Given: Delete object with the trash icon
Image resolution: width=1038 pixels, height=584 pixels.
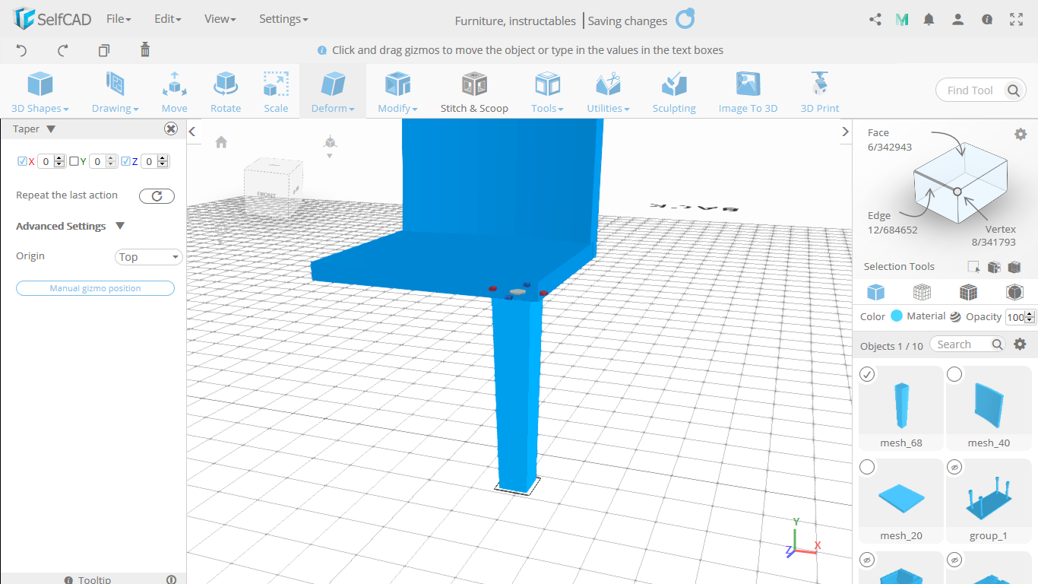Looking at the screenshot, I should point(145,50).
